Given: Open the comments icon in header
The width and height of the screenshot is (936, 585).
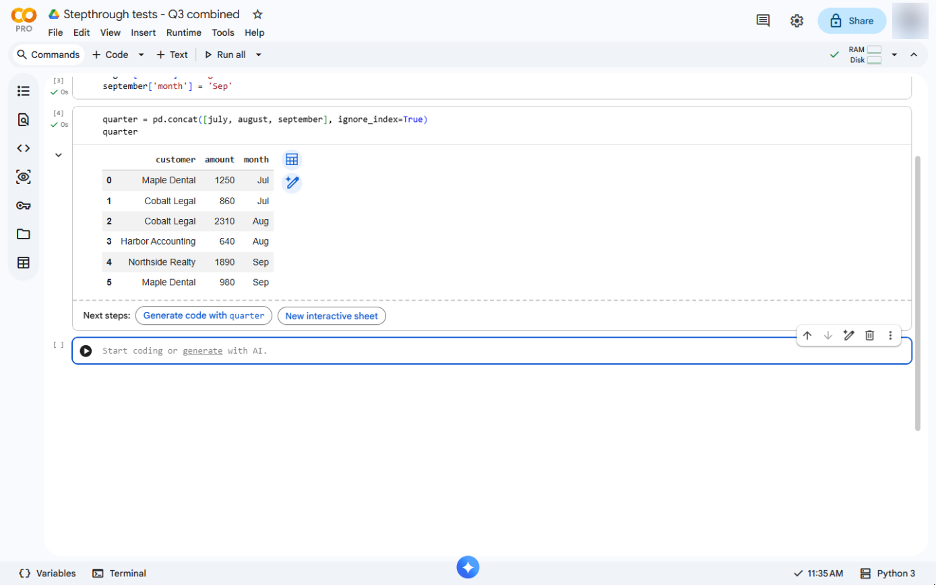Looking at the screenshot, I should coord(763,21).
